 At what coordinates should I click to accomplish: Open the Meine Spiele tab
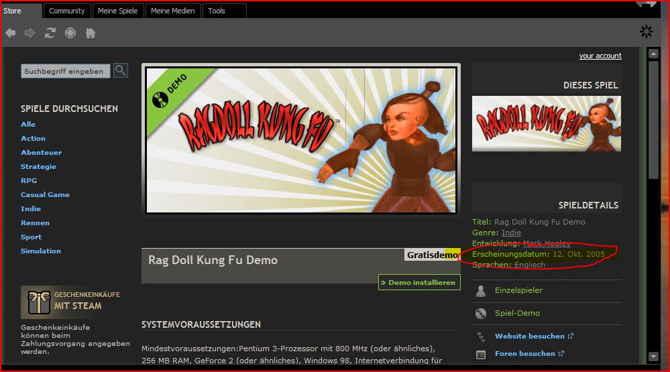pos(117,11)
